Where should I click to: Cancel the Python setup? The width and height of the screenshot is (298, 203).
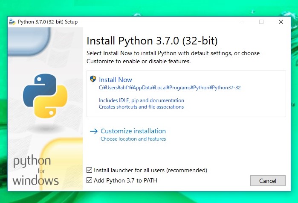(268, 180)
